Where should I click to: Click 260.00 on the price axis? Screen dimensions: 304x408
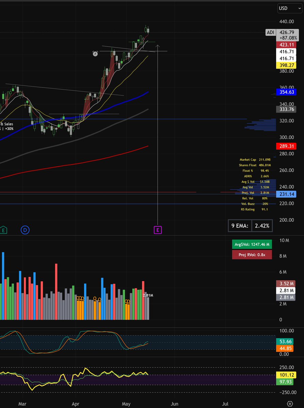tap(287, 170)
